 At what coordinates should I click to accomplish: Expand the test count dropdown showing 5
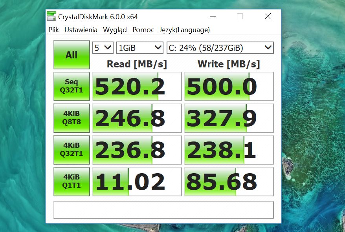pyautogui.click(x=103, y=48)
